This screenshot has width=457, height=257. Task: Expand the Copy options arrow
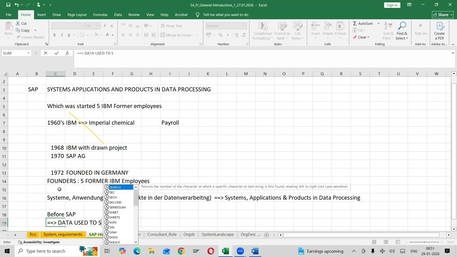click(x=35, y=30)
